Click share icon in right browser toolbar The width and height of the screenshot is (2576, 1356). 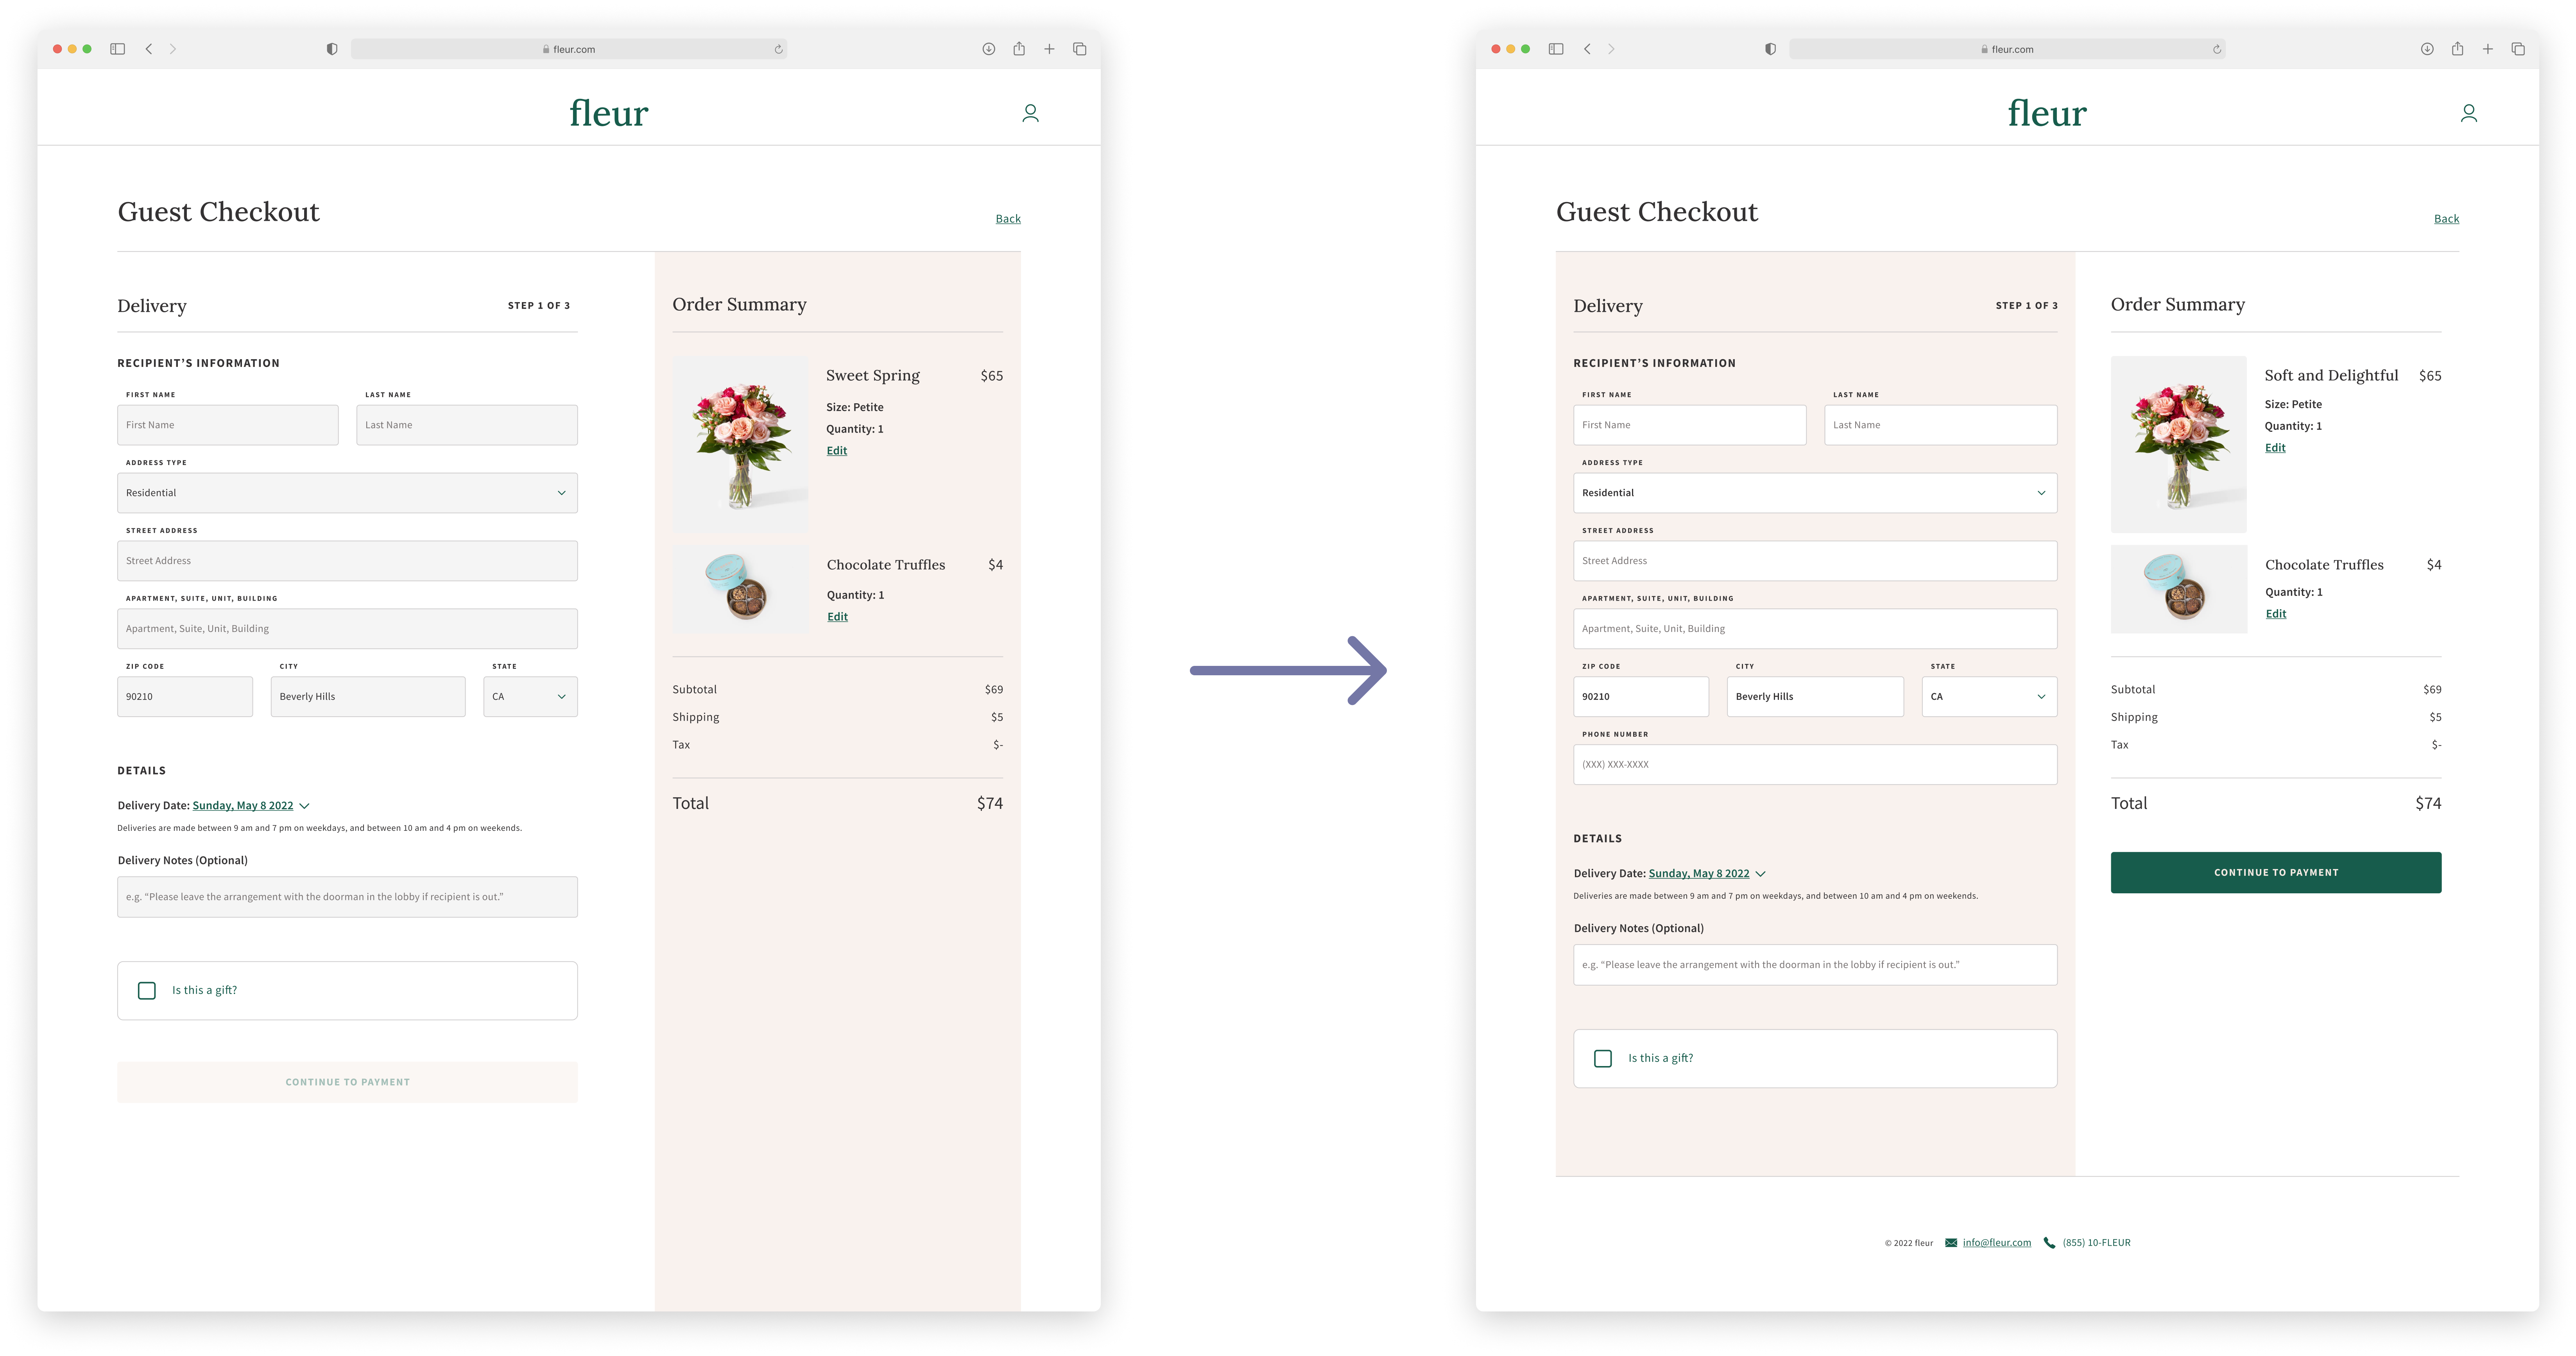(2457, 48)
